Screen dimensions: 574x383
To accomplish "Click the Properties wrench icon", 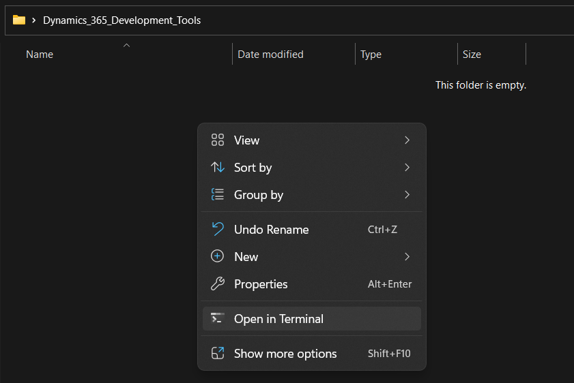I will point(218,284).
